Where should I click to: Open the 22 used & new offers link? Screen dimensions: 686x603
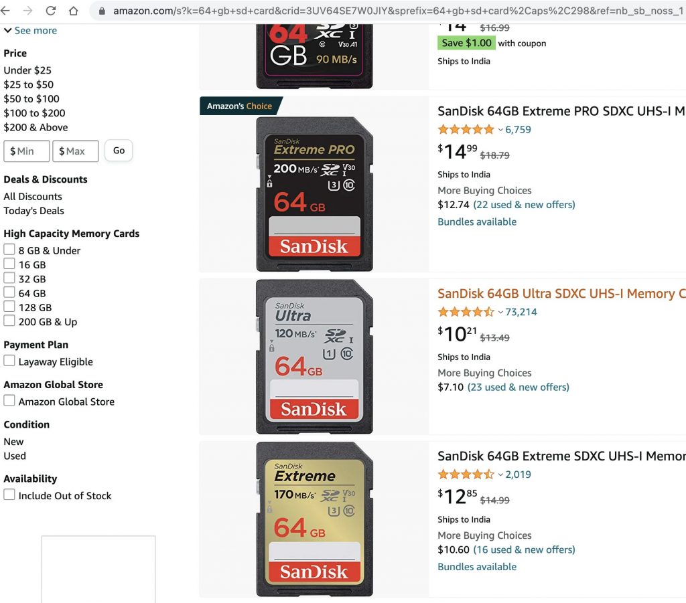coord(524,205)
